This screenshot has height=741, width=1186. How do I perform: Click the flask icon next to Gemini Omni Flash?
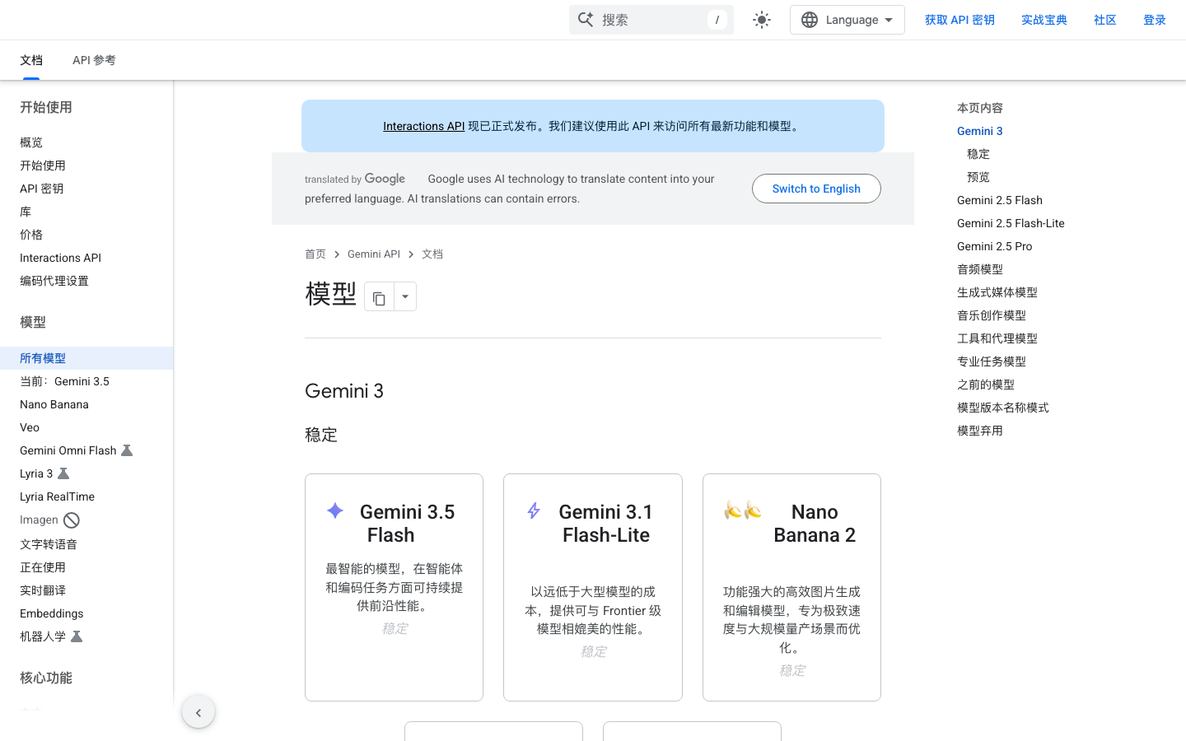(127, 450)
